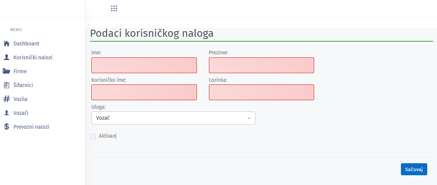Click the Korisnički nalozi user icon
This screenshot has height=185, width=437.
click(x=6, y=57)
